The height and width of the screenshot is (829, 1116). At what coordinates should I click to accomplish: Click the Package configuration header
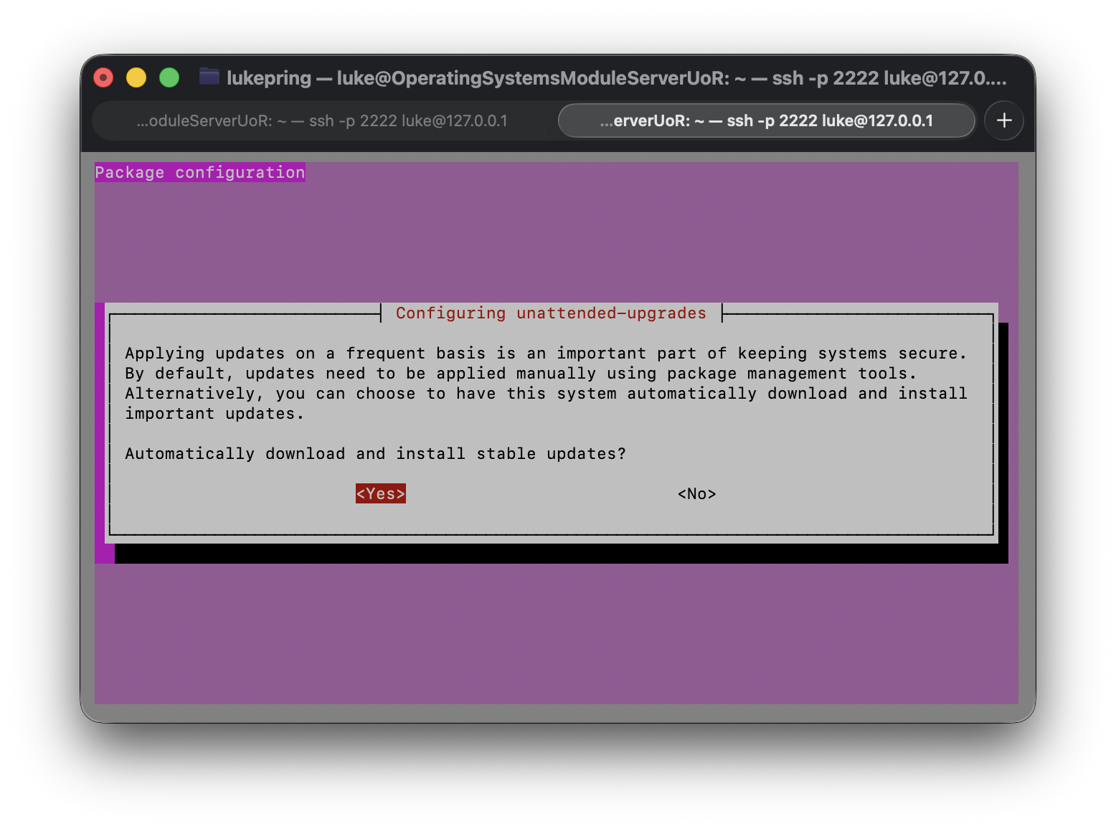(200, 172)
